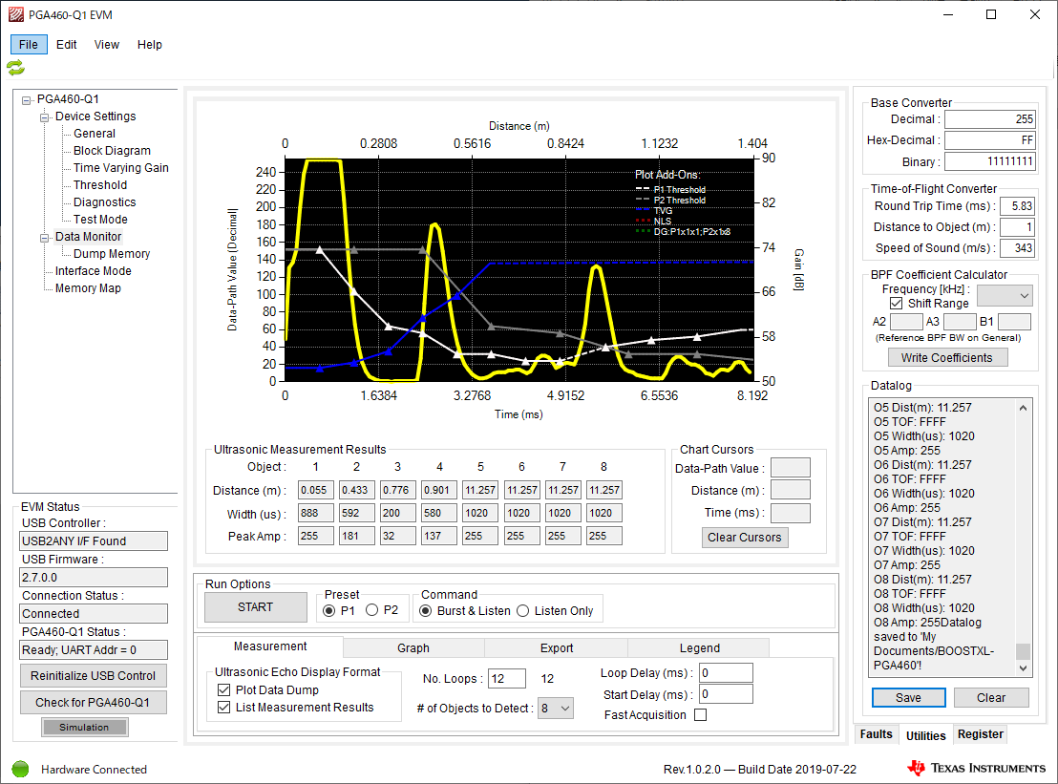
Task: Choose Listen Only command
Action: (x=523, y=610)
